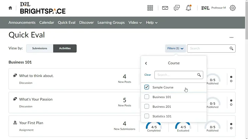Click the discussion icon beside What to think about.
Viewport: 248px width, 139px height.
[15, 75]
